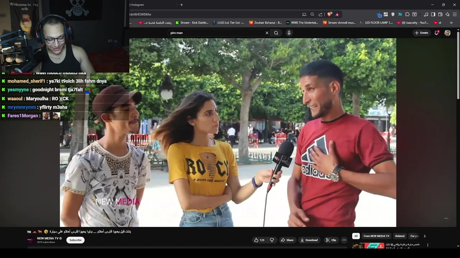
Task: Open Brave Rewards triangle icon
Action: [337, 14]
